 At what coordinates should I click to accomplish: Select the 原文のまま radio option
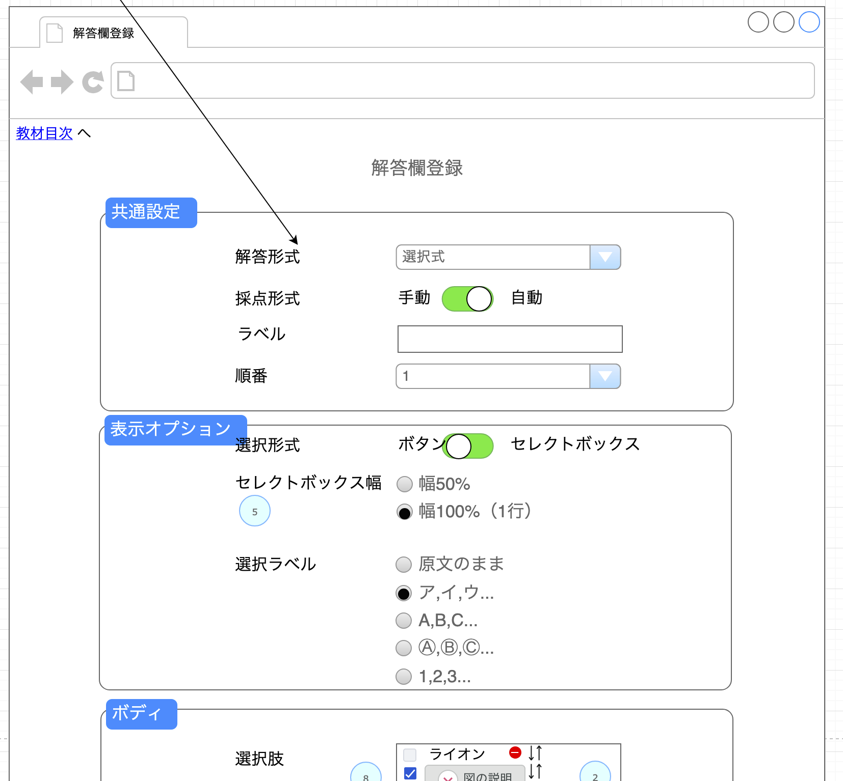click(404, 564)
